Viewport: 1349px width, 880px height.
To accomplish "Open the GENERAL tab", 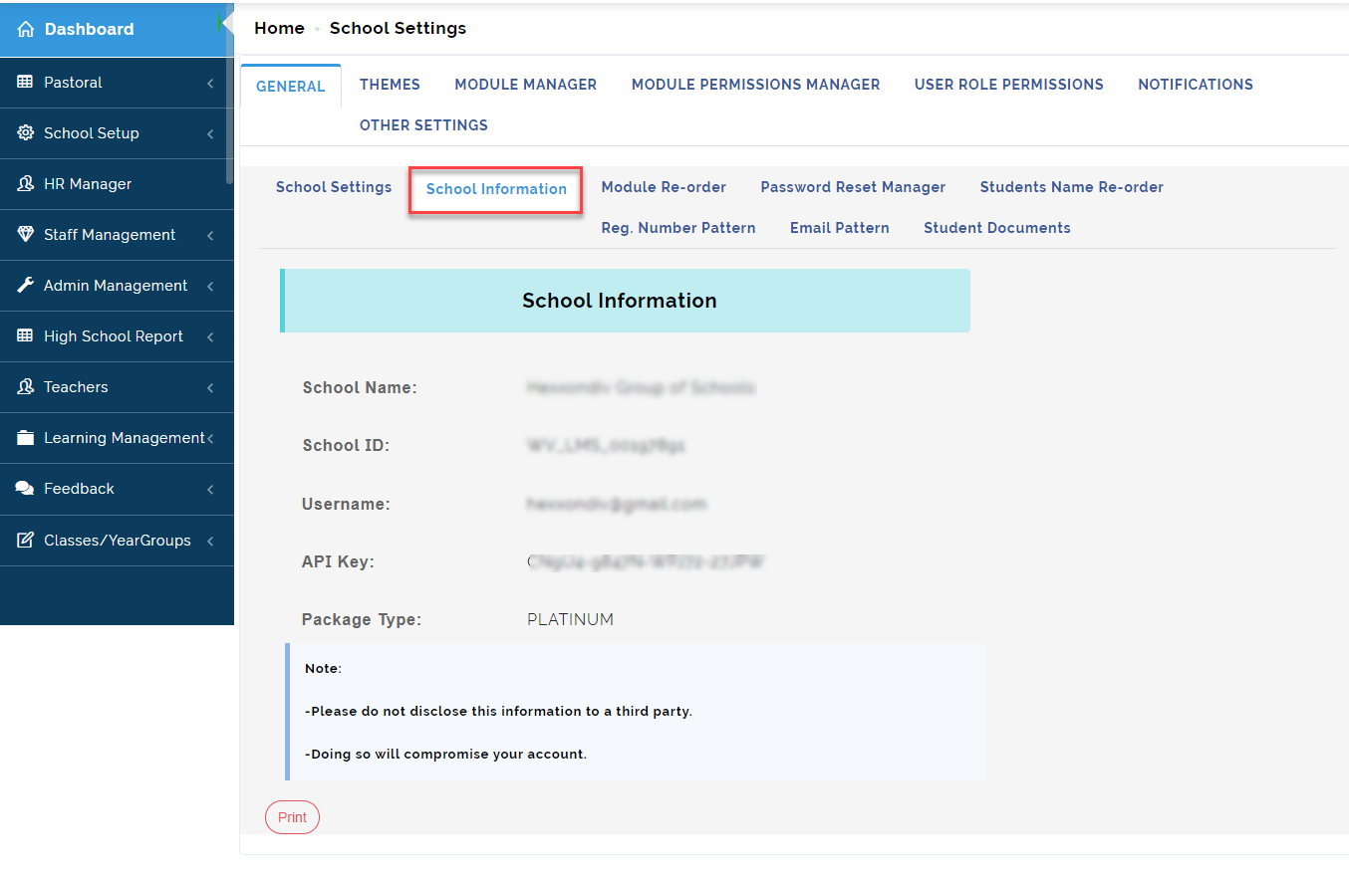I will pos(291,86).
